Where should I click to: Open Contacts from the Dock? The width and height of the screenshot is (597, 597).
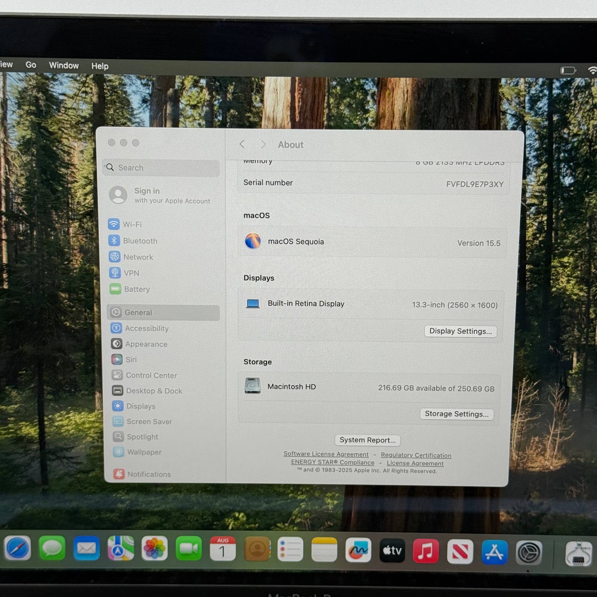(257, 549)
